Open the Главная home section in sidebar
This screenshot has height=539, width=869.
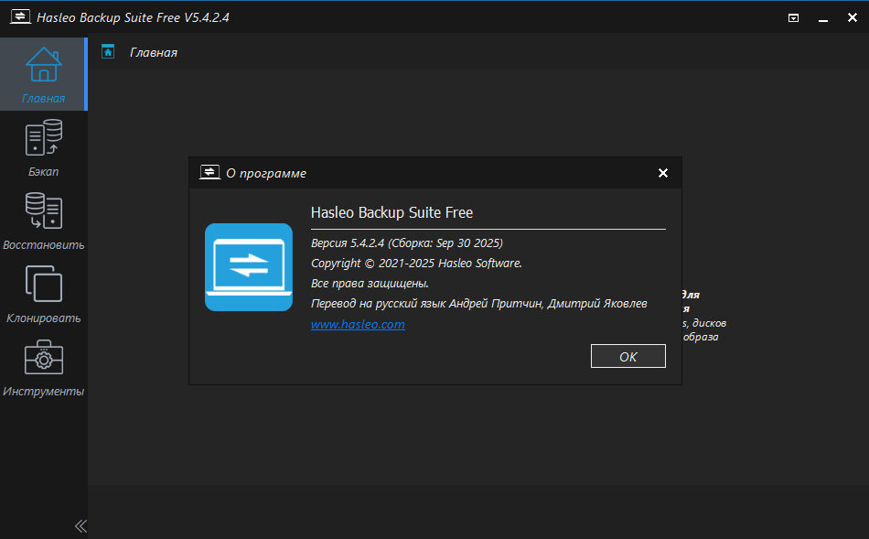pos(43,74)
